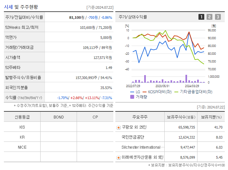Select the 1Y return -7.31%

107,98
